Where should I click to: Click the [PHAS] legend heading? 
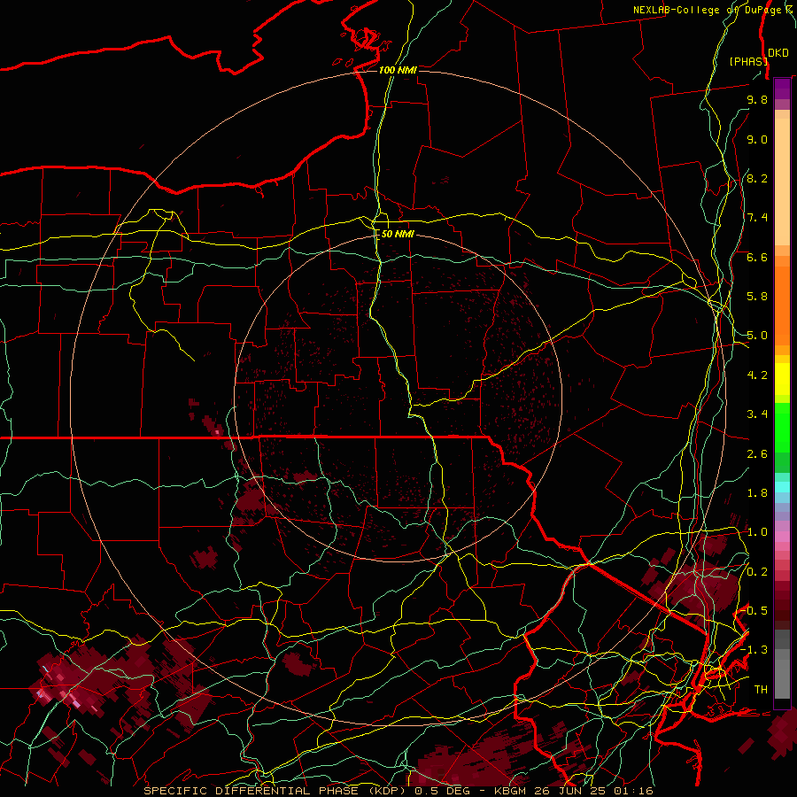[x=748, y=61]
